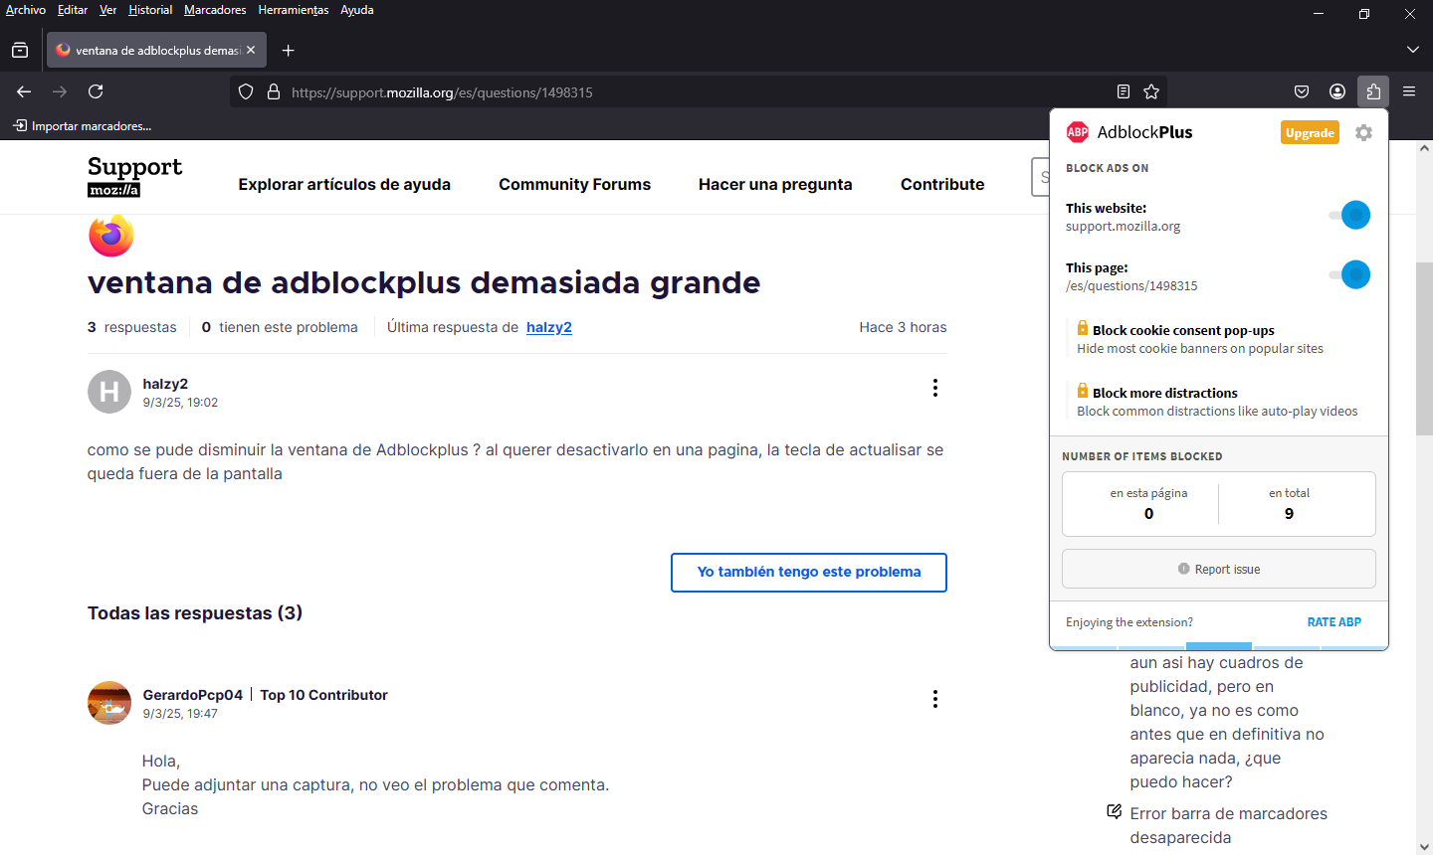Open Adblock Plus settings gear

tap(1363, 133)
